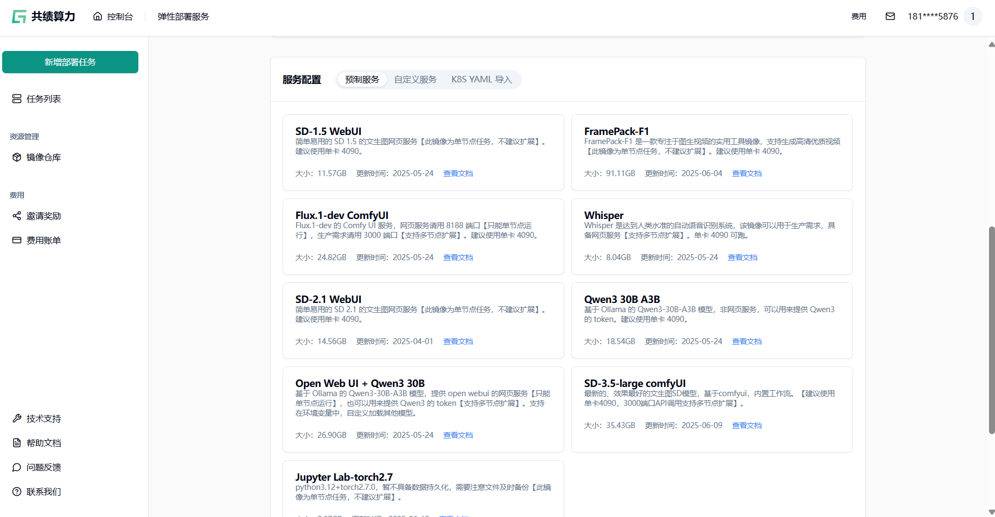Click the 共绩算力 logo icon
The width and height of the screenshot is (995, 517).
tap(19, 17)
